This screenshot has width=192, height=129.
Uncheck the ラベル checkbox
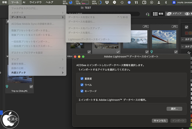(82, 85)
